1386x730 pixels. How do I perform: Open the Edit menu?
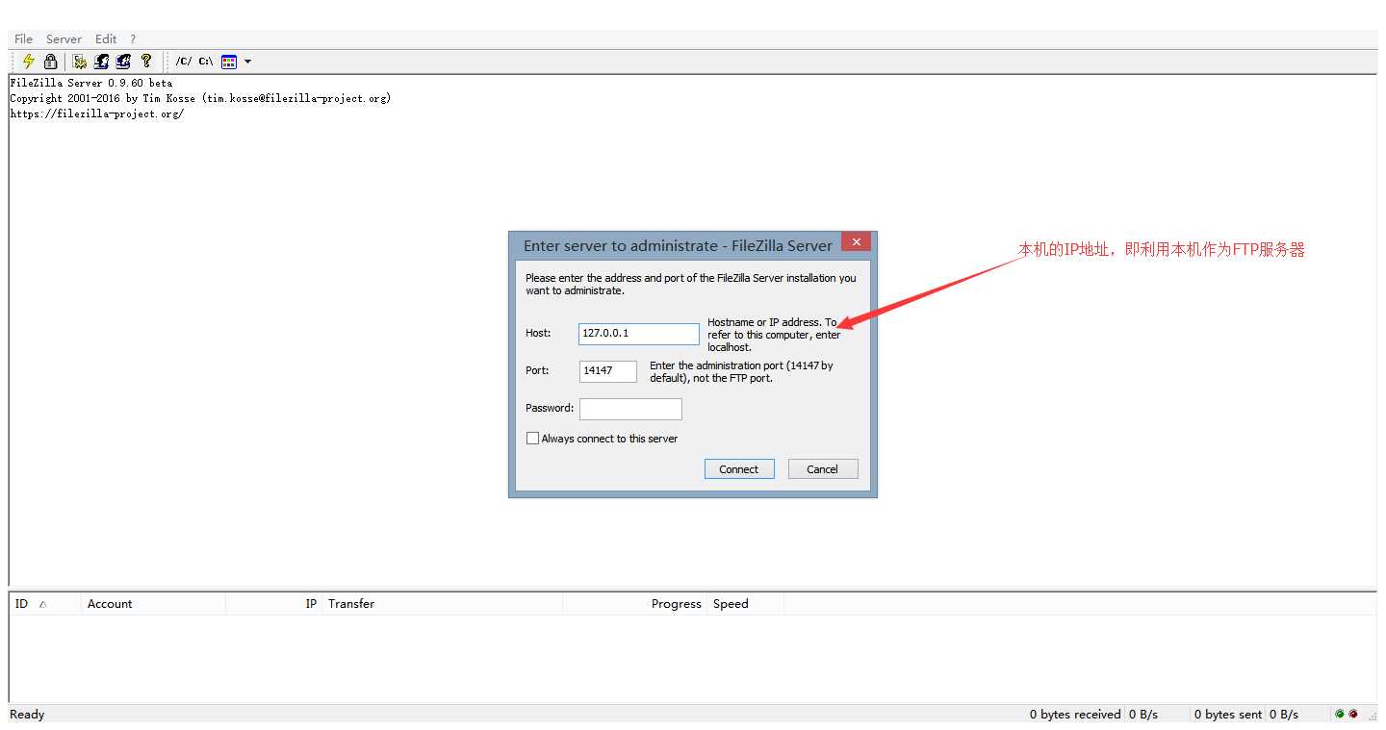pyautogui.click(x=106, y=39)
